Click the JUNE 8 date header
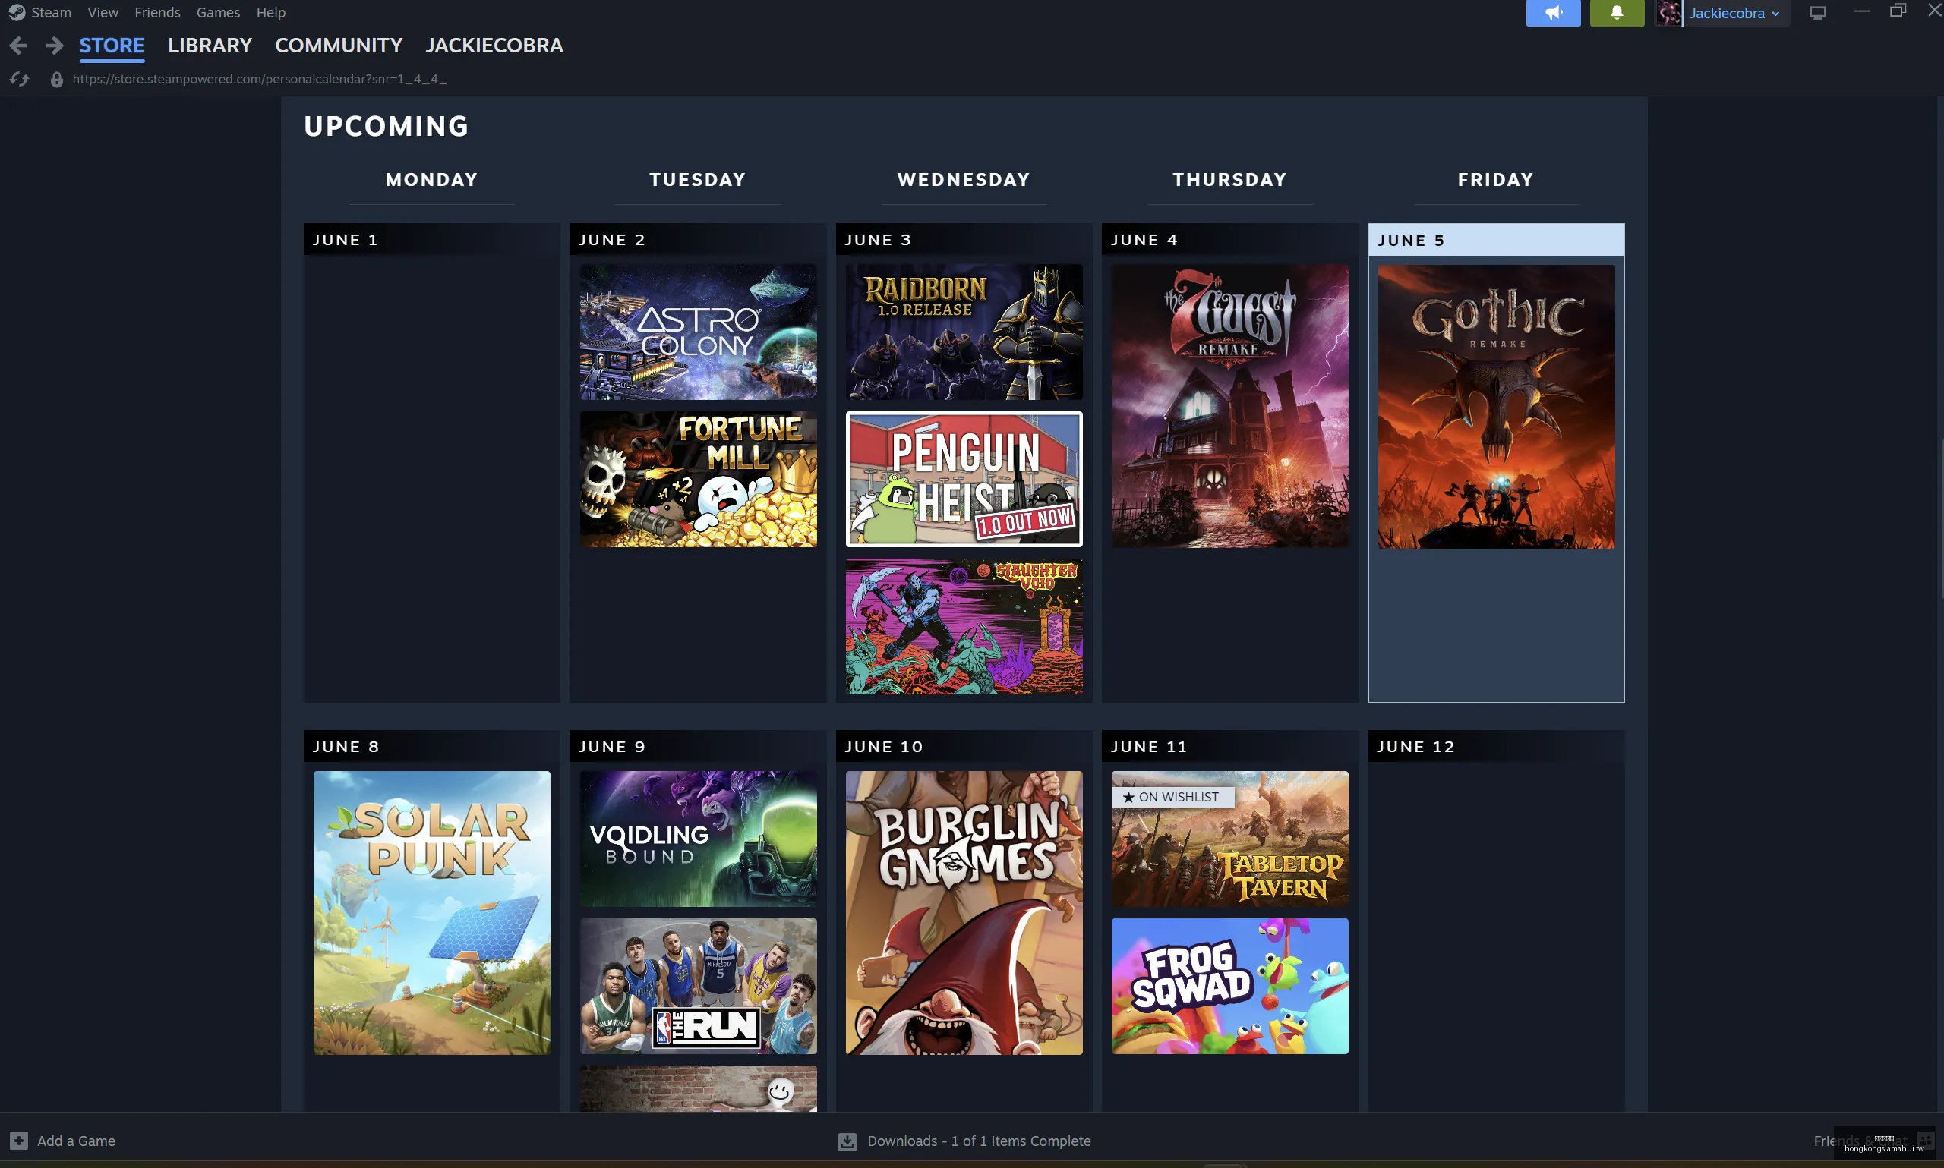The height and width of the screenshot is (1168, 1944). [432, 746]
